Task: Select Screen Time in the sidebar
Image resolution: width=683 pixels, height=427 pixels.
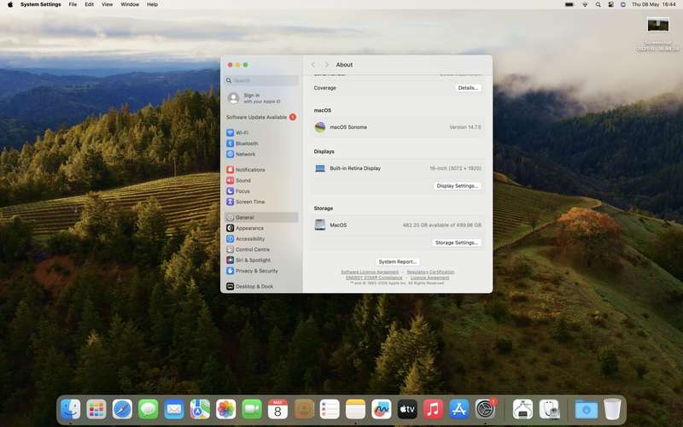Action: (x=261, y=202)
